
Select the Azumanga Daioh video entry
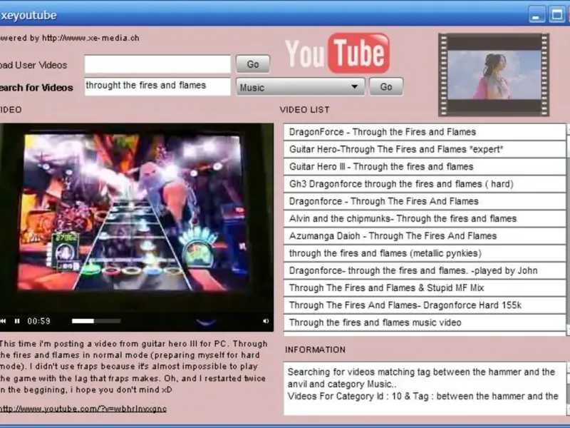pyautogui.click(x=425, y=236)
